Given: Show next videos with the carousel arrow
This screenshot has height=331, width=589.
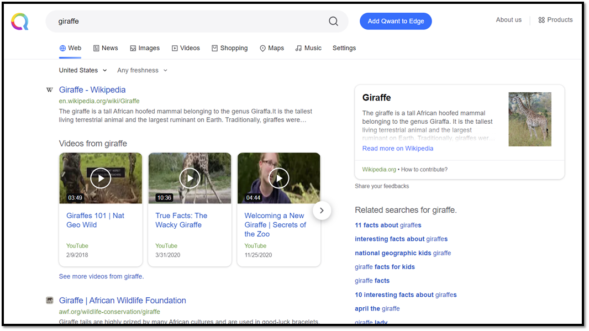Looking at the screenshot, I should [322, 211].
